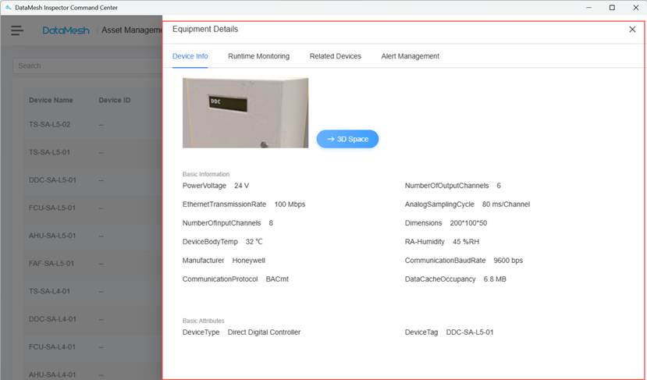Click the app icon in title bar
This screenshot has width=647, height=380.
[8, 7]
